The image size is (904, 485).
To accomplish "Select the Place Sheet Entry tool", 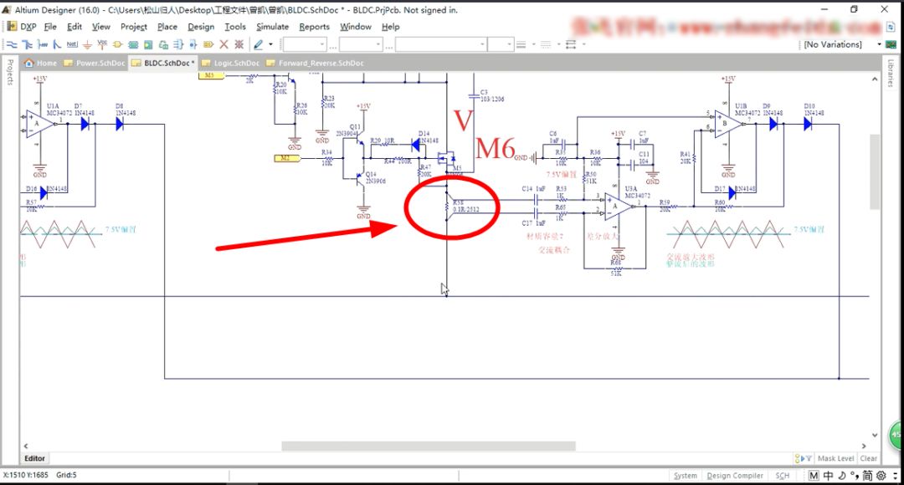I will (x=148, y=44).
